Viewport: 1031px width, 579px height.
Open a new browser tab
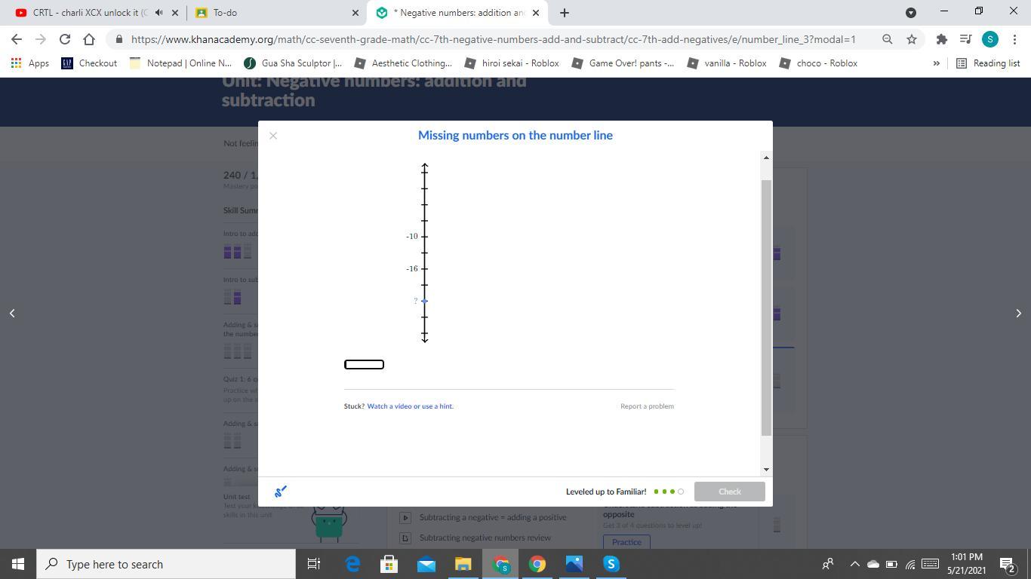[x=564, y=13]
